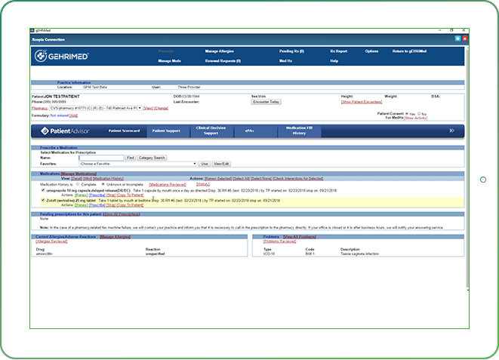This screenshot has height=360, width=499.
Task: Click Return to gEHRiMed
Action: [409, 51]
